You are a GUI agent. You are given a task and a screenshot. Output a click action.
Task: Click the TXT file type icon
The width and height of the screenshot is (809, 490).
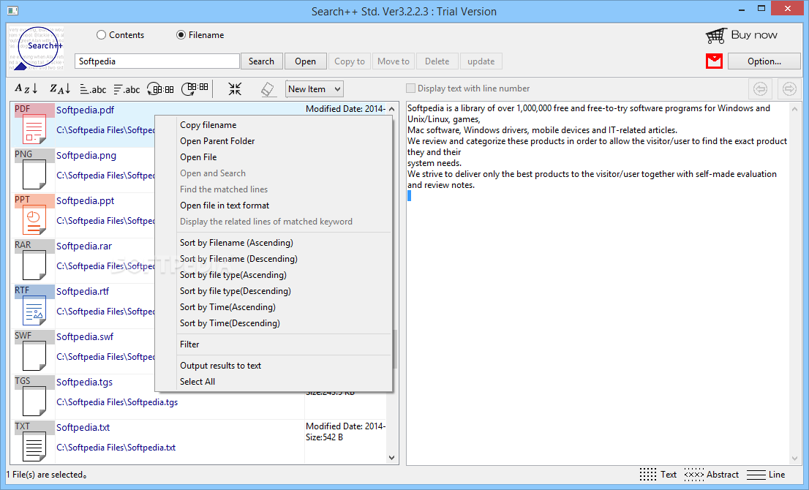(34, 442)
